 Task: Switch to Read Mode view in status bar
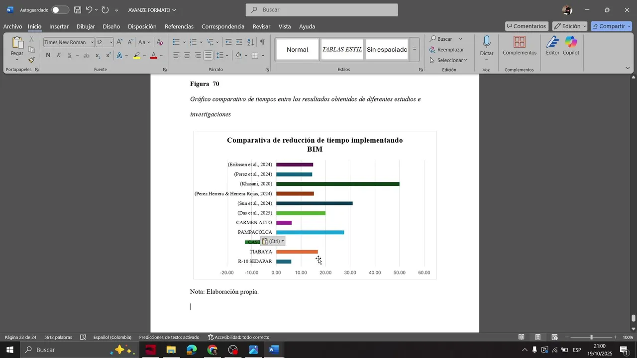(522, 337)
